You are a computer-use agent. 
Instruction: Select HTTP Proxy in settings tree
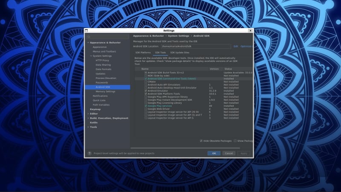point(102,60)
